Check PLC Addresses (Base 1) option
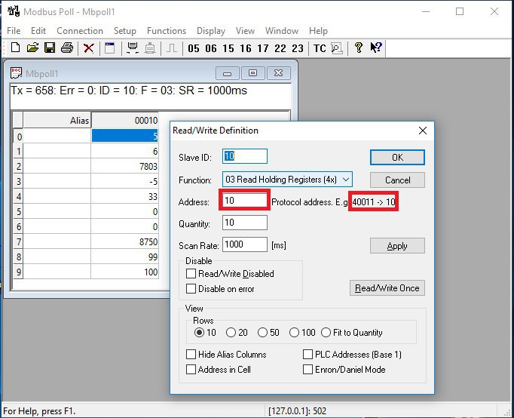 tap(307, 355)
